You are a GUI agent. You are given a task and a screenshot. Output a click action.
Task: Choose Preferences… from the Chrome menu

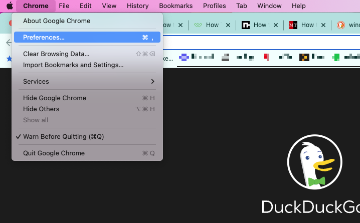(x=87, y=37)
